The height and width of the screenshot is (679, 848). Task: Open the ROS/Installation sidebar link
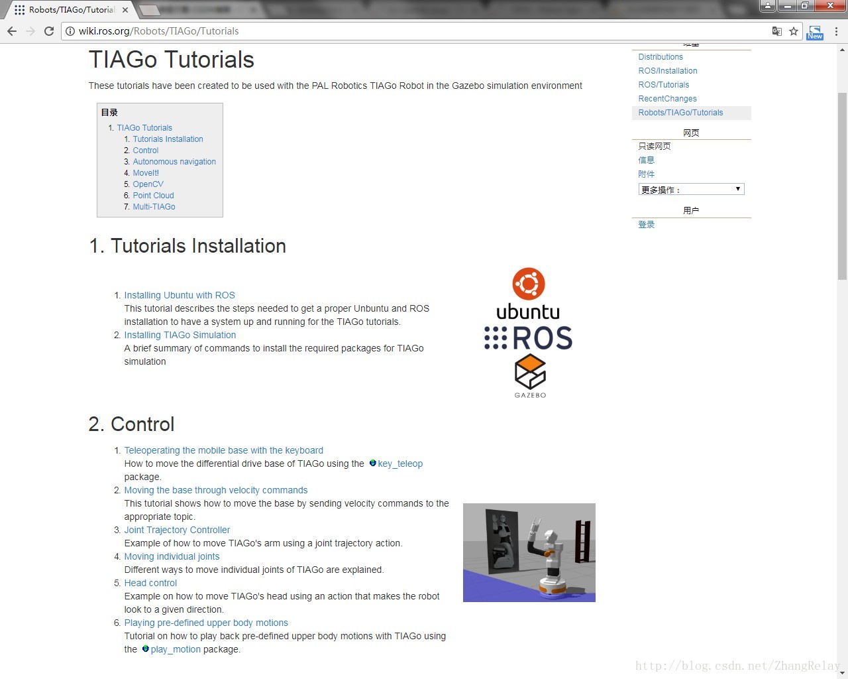click(x=668, y=71)
